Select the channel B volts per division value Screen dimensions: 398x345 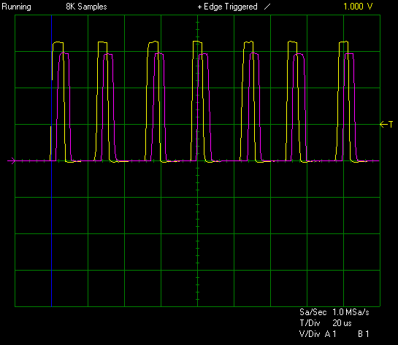[363, 334]
